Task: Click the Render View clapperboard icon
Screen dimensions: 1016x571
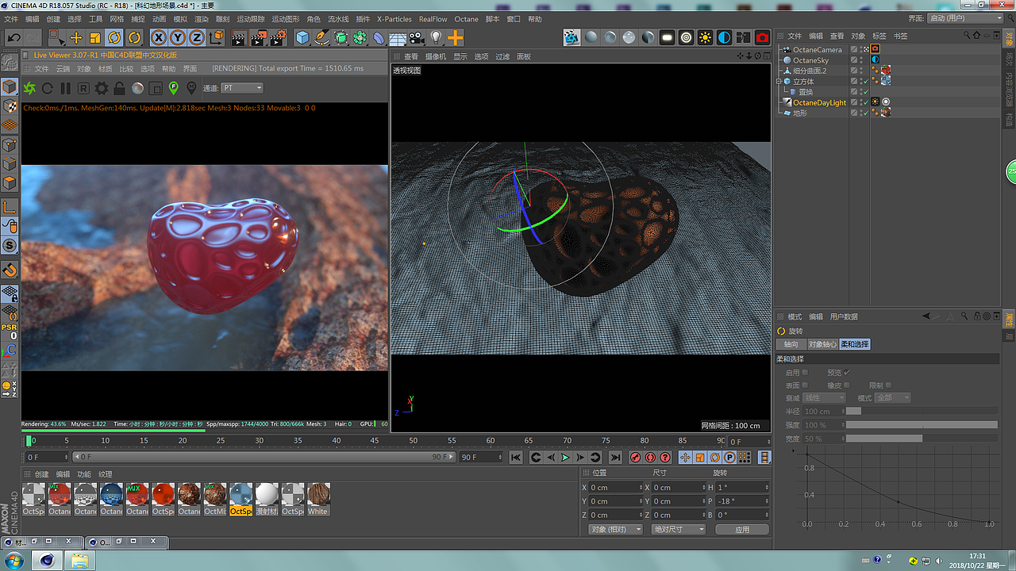Action: point(238,37)
